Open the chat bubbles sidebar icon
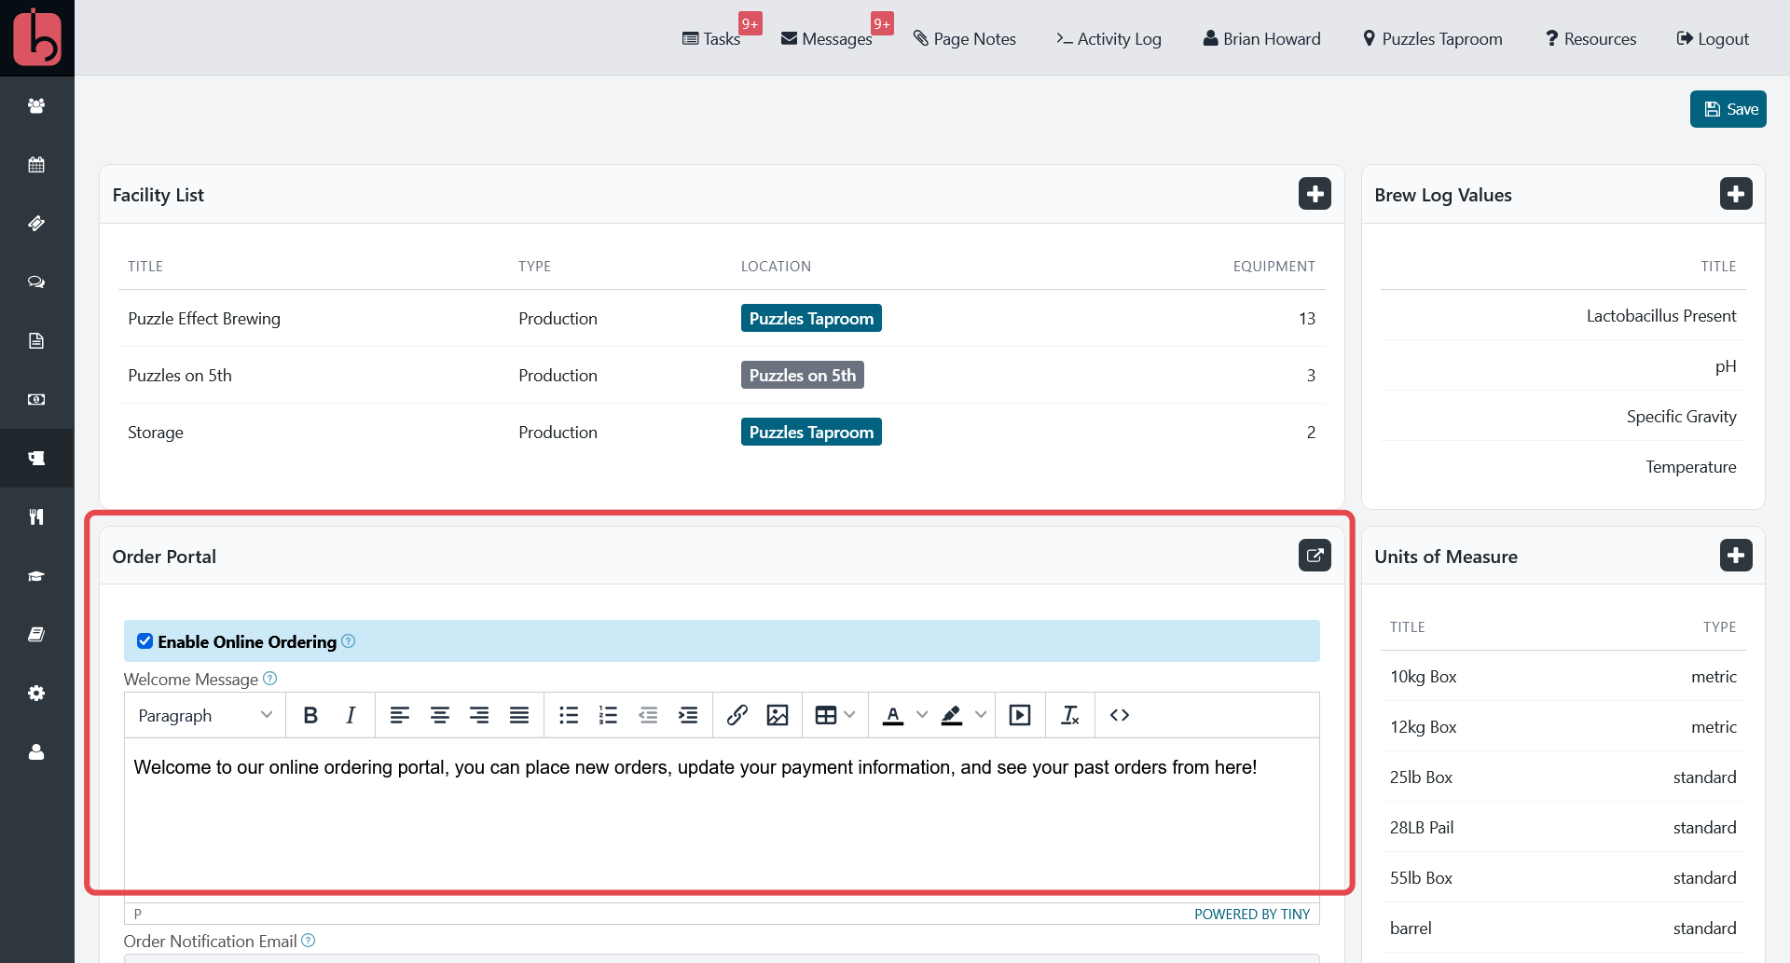This screenshot has height=963, width=1790. [x=36, y=282]
